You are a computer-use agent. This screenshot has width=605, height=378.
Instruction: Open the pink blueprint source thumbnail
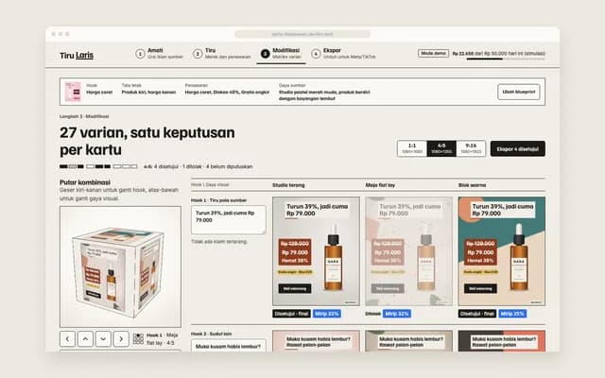(x=73, y=92)
